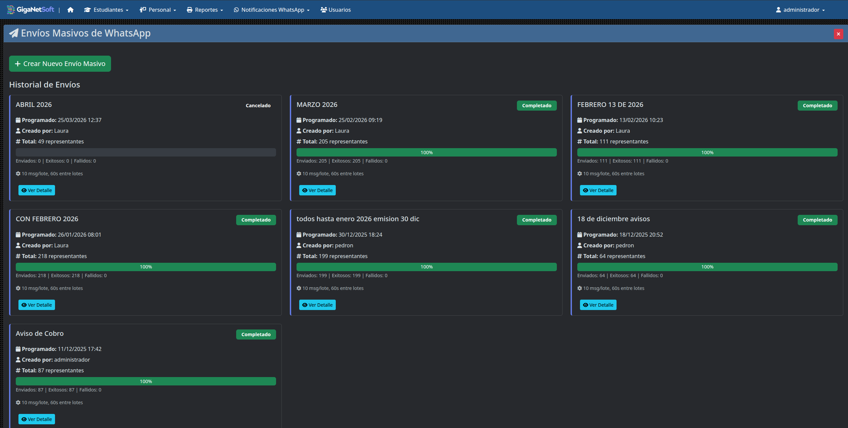This screenshot has width=848, height=428.
Task: Click the 100% progress bar in MARZO 2026
Action: pos(426,152)
